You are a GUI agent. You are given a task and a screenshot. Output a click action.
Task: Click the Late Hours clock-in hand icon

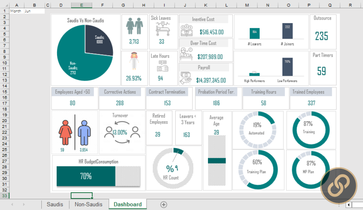coord(163,66)
